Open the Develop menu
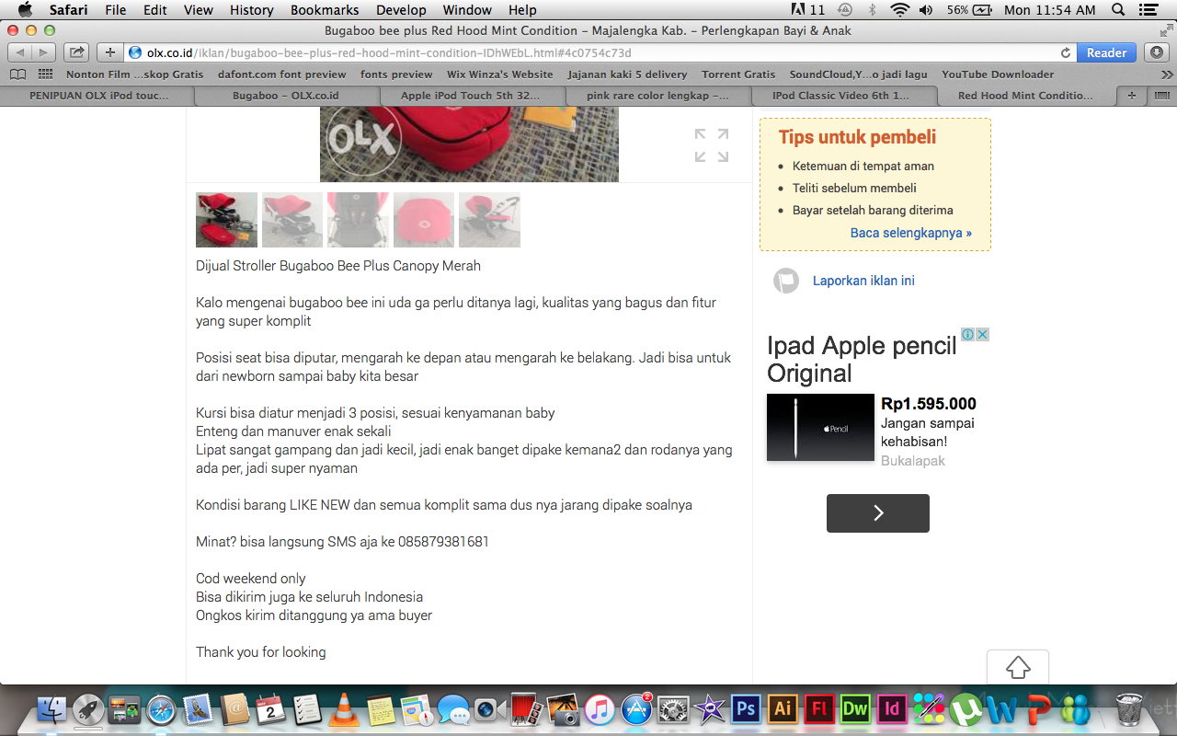Image resolution: width=1177 pixels, height=736 pixels. pos(401,10)
